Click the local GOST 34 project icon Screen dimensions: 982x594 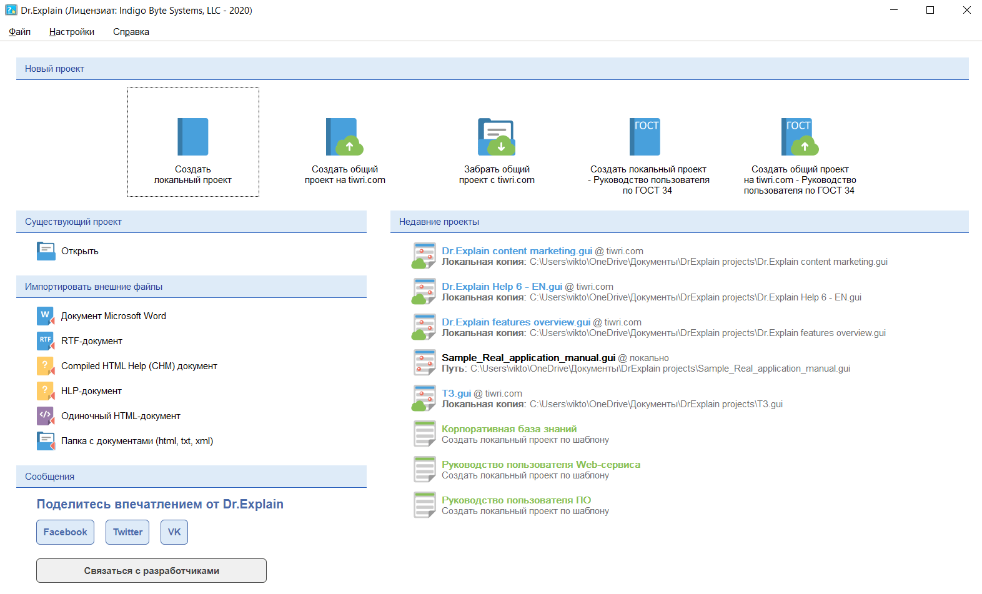tap(645, 137)
